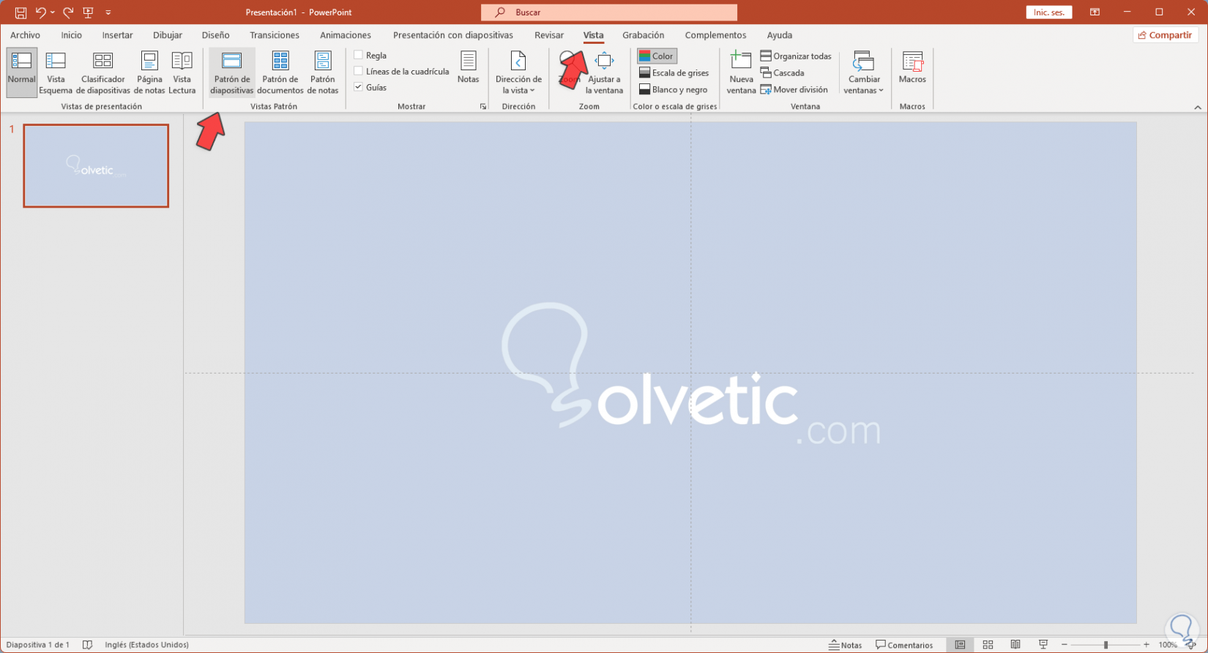1208x653 pixels.
Task: Switch to Blanco y negro mode
Action: (673, 90)
